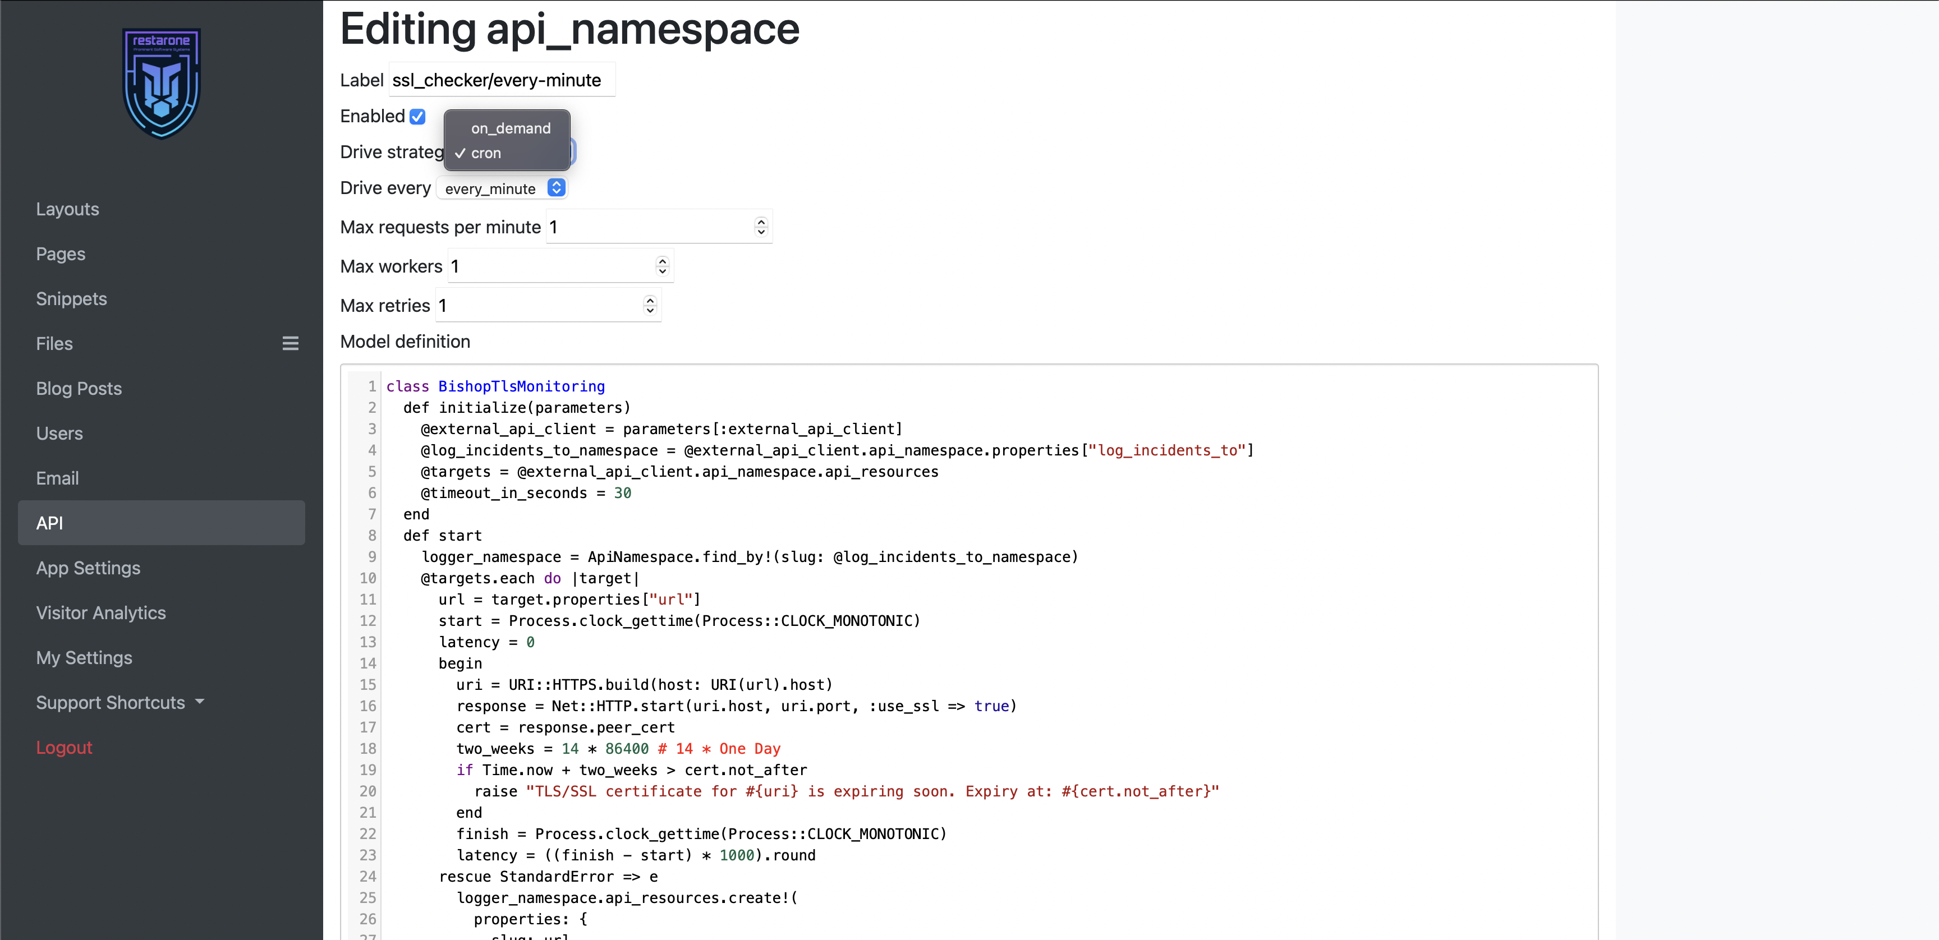Viewport: 1939px width, 940px height.
Task: Click the checkmark beside the cron option
Action: pos(460,154)
